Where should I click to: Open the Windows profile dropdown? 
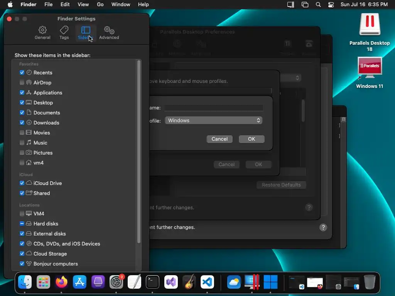[x=213, y=120]
